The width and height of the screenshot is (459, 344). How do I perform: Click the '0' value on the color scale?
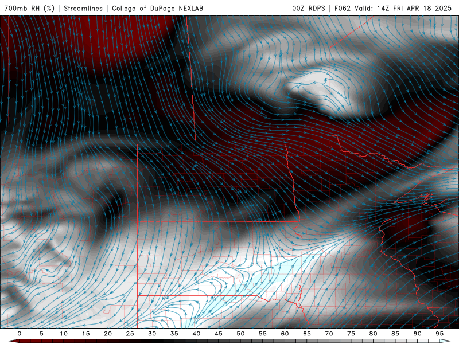coord(20,334)
